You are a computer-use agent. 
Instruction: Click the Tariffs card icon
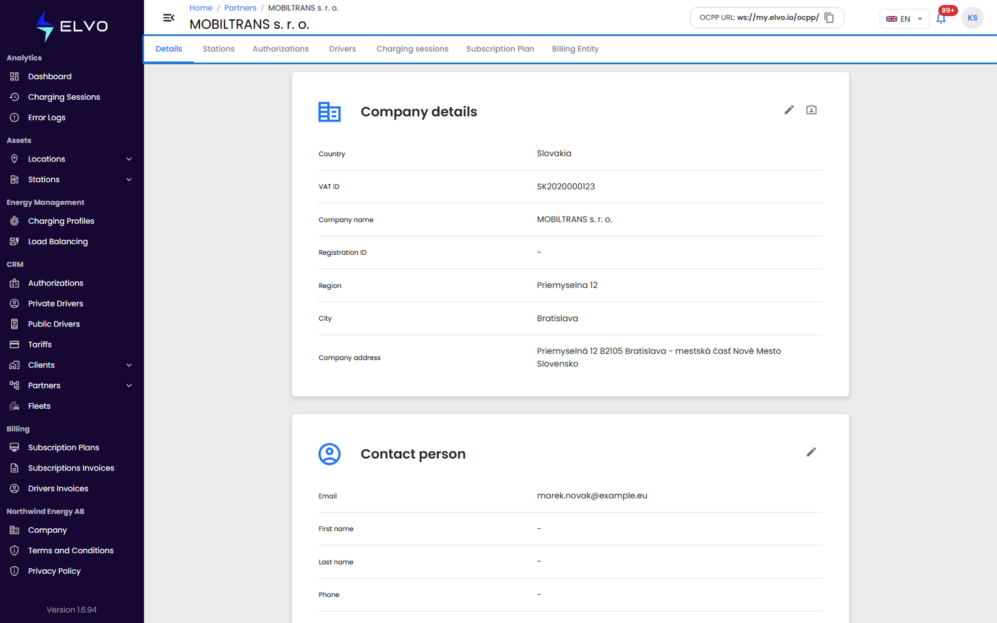pyautogui.click(x=14, y=345)
